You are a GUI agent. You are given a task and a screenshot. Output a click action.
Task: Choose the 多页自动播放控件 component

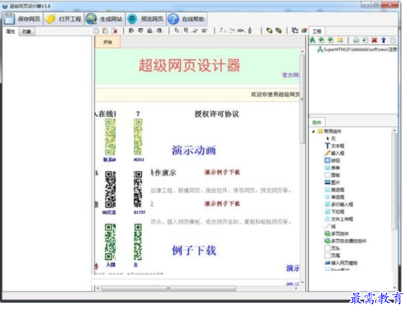(x=345, y=241)
